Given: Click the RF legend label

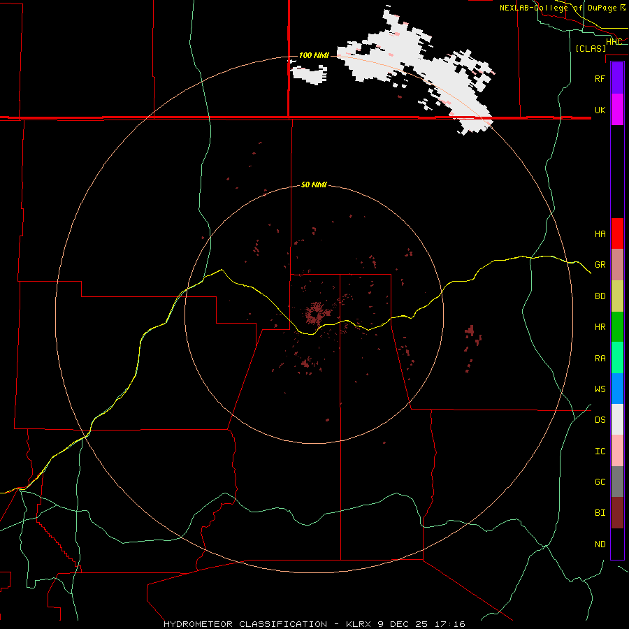Looking at the screenshot, I should click(x=600, y=78).
